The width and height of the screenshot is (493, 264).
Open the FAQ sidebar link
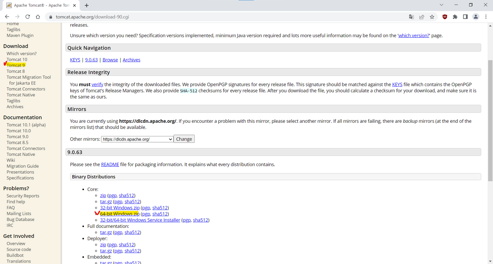click(11, 208)
